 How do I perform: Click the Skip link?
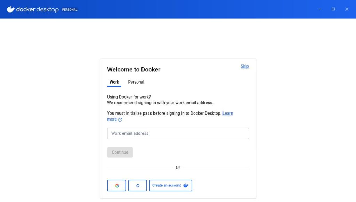(244, 66)
